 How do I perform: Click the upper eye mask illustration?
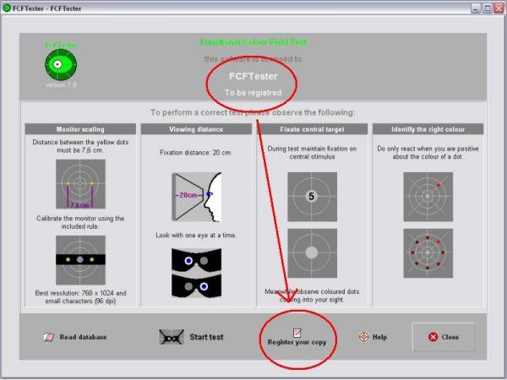coord(197,260)
